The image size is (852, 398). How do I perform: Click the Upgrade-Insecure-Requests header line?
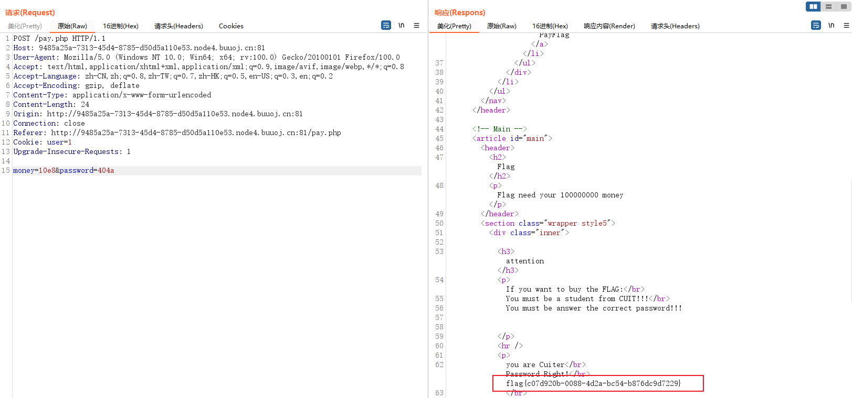pyautogui.click(x=72, y=152)
